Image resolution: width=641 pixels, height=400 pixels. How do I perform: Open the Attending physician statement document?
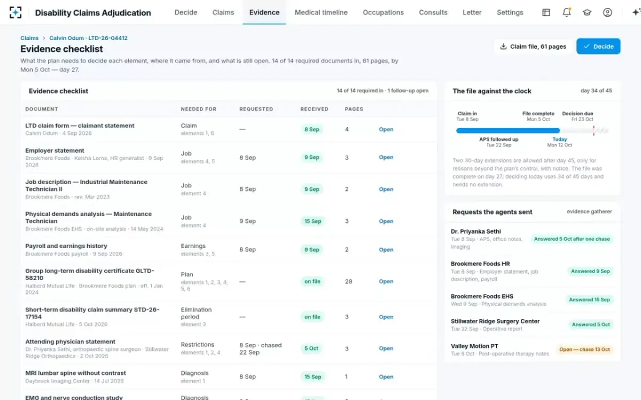[386, 348]
